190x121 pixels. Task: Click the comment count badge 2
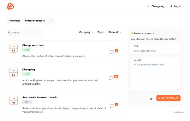coord(116,105)
